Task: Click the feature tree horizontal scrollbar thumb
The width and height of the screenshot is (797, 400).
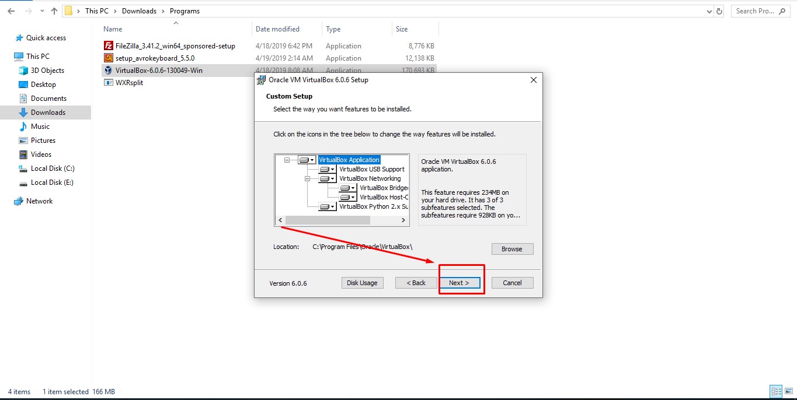Action: [328, 220]
